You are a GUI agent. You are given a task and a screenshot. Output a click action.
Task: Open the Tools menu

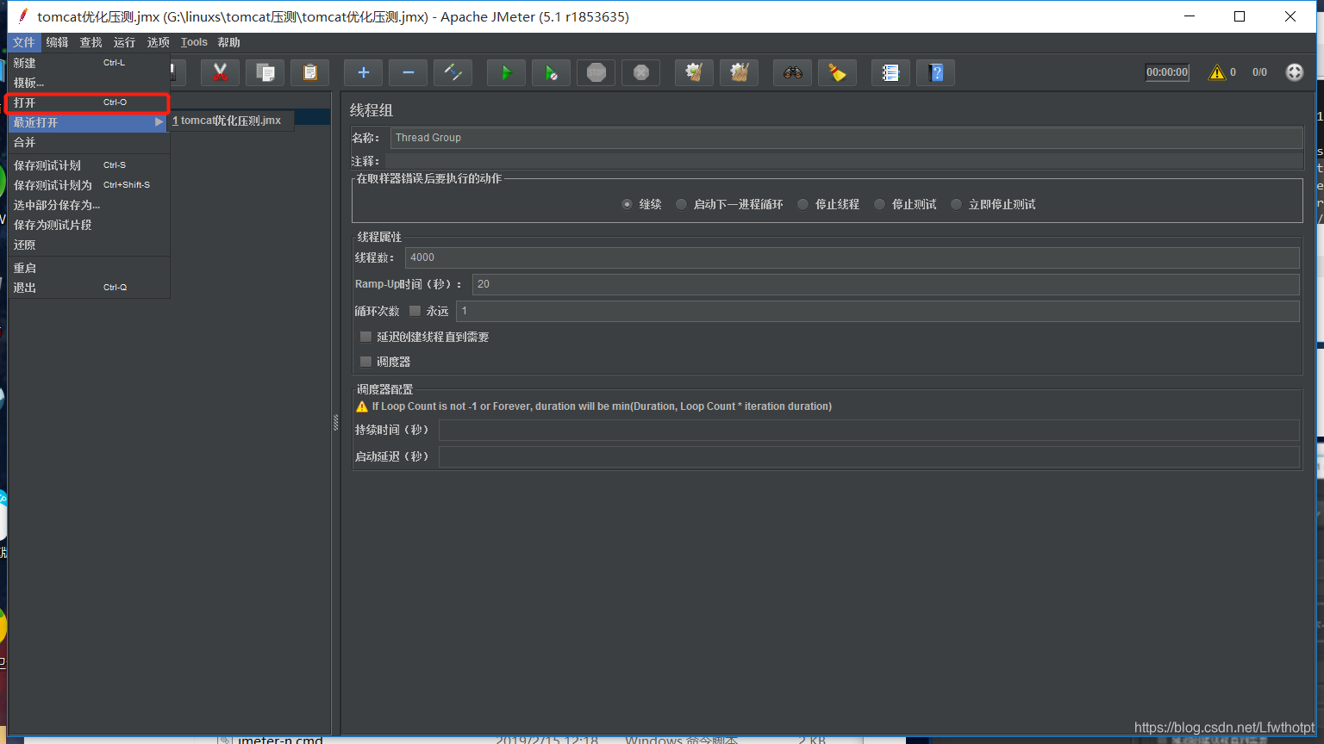[x=194, y=42]
